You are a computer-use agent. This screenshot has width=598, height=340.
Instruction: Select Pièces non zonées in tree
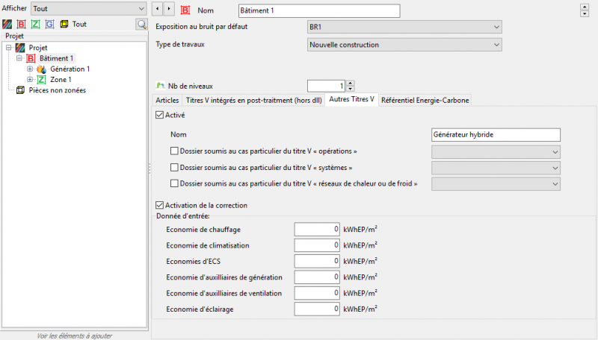tap(58, 90)
